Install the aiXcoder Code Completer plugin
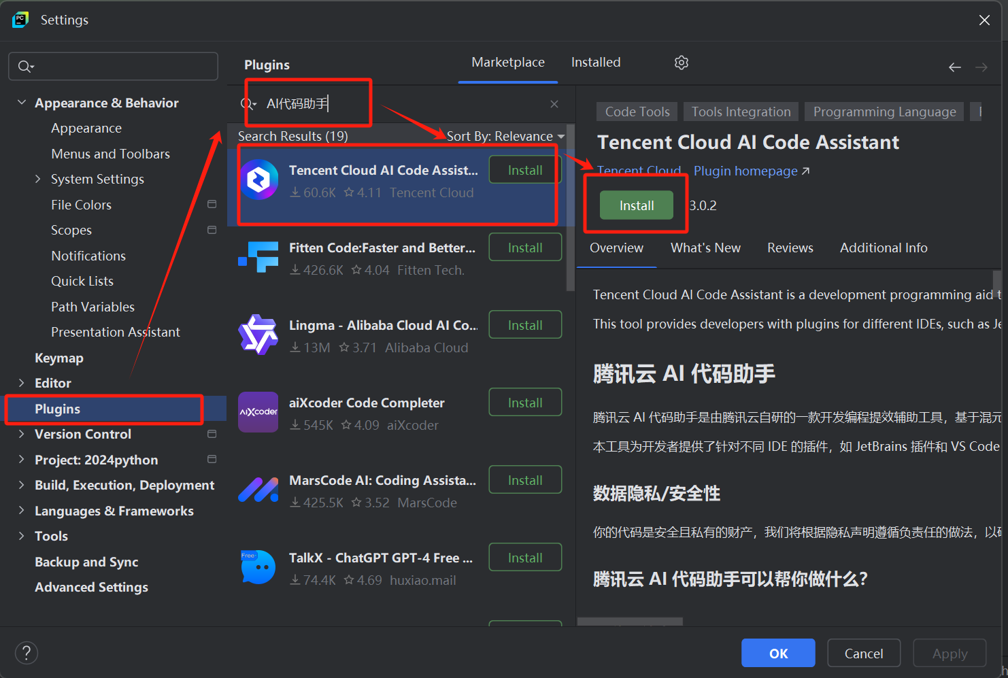 pyautogui.click(x=525, y=403)
